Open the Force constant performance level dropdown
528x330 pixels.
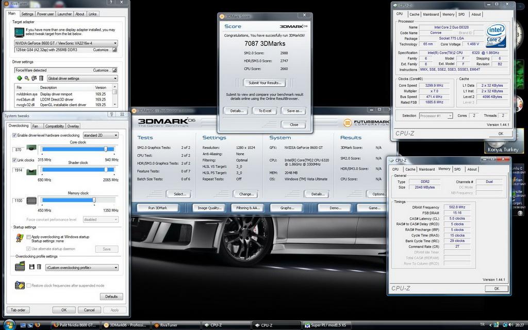tap(101, 219)
